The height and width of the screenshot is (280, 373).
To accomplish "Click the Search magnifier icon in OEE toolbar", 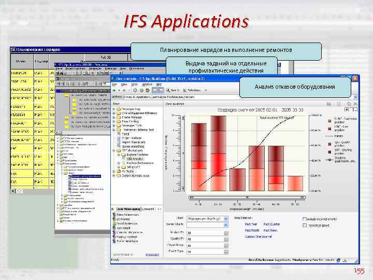I will (168, 90).
